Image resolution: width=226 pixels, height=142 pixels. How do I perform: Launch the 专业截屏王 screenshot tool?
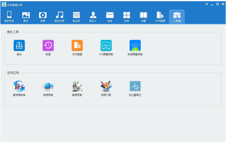pyautogui.click(x=135, y=88)
